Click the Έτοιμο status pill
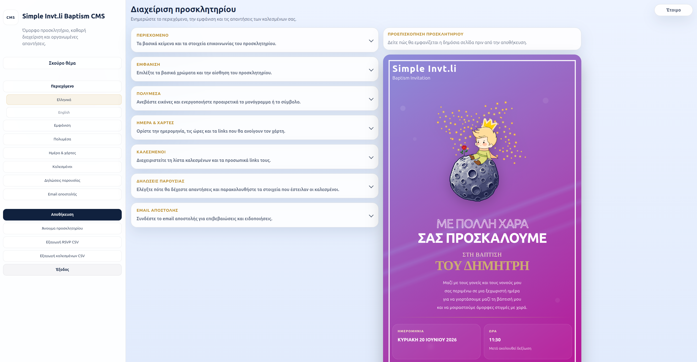Image resolution: width=697 pixels, height=362 pixels. coord(673,10)
